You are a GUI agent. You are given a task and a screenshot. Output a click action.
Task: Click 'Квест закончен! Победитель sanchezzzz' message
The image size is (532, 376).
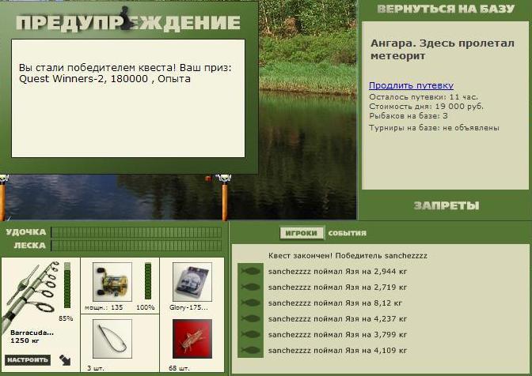(x=348, y=255)
